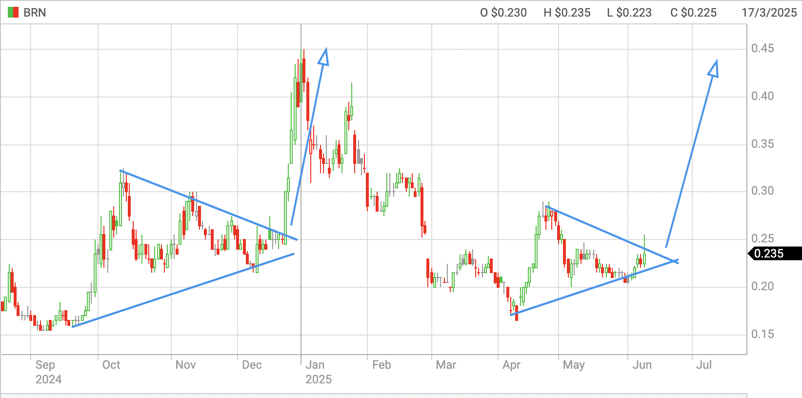Click the 0.30 price axis label
Viewport: 802px width, 398px height.
(x=762, y=191)
